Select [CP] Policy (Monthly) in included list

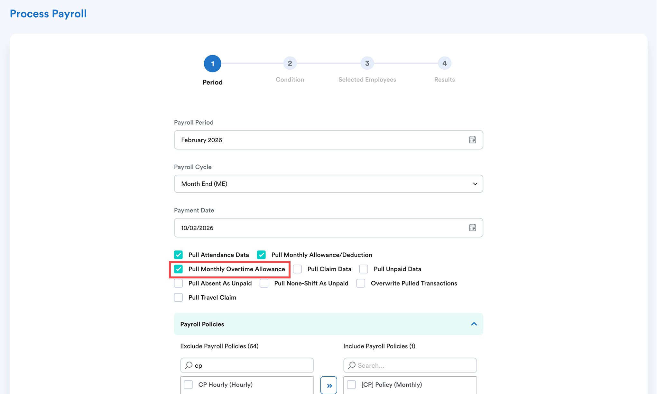351,384
